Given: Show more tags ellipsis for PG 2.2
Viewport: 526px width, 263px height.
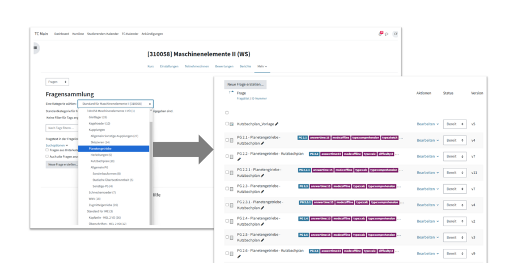Looking at the screenshot, I should point(397,154).
